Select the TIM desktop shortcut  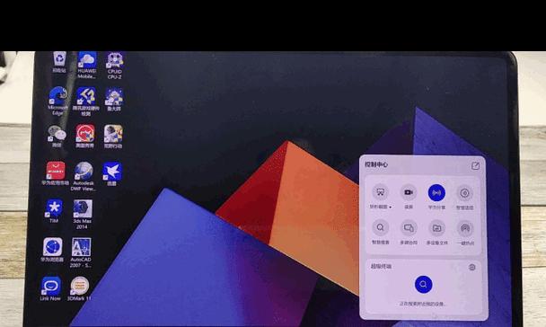point(54,211)
